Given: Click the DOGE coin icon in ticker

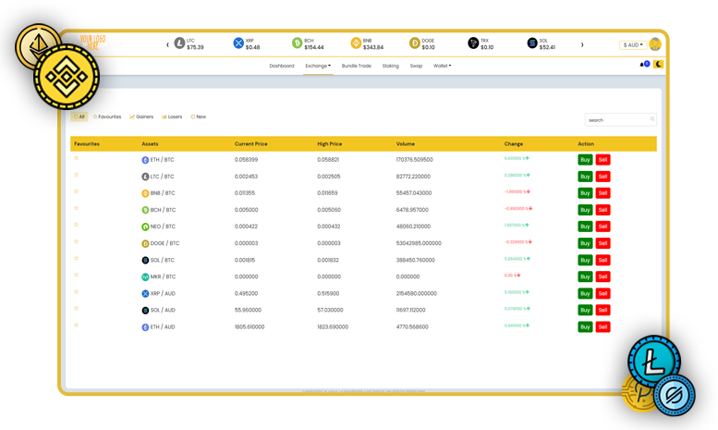Looking at the screenshot, I should (x=414, y=43).
